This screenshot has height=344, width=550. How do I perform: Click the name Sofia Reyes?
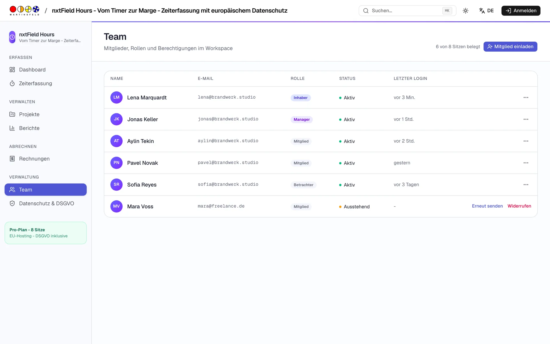coord(142,185)
